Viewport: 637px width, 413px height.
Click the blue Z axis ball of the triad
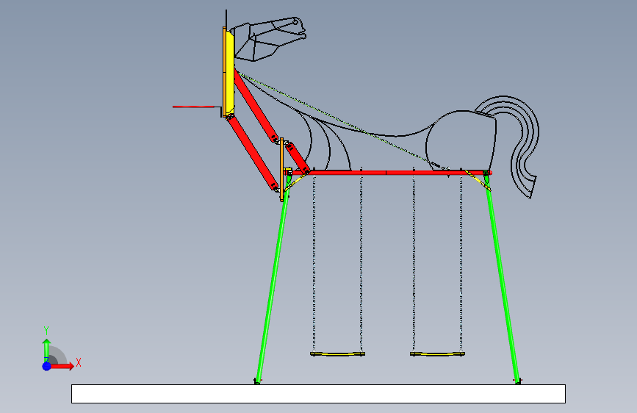point(47,366)
